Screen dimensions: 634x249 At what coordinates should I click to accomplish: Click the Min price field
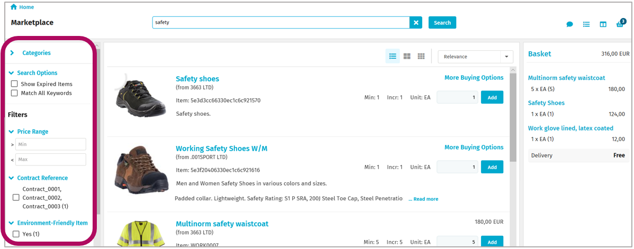pyautogui.click(x=51, y=144)
